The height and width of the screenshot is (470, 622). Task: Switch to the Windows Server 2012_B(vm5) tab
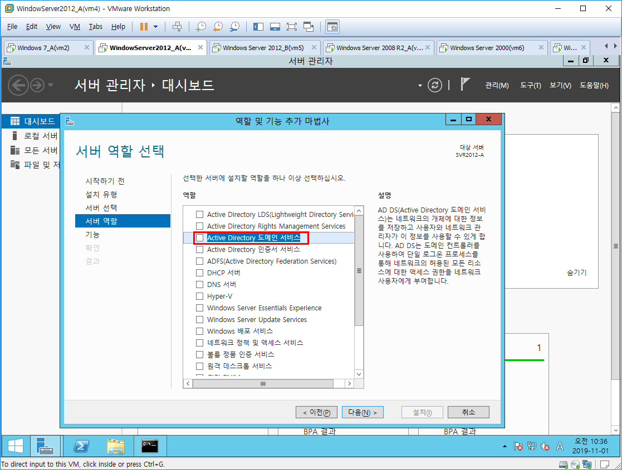[263, 47]
